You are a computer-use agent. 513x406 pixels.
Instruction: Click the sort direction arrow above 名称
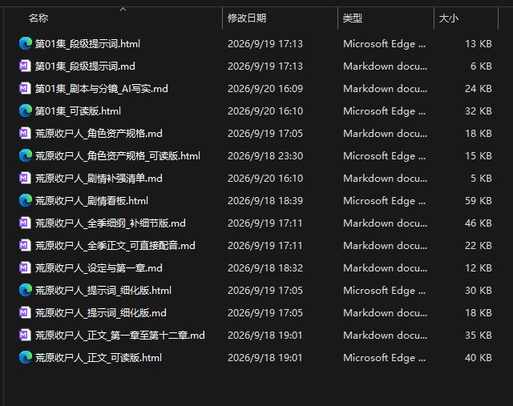pyautogui.click(x=123, y=10)
